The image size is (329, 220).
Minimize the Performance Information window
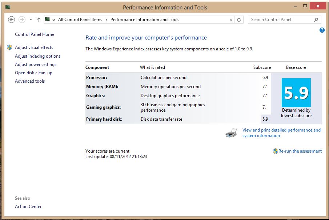pos(295,6)
